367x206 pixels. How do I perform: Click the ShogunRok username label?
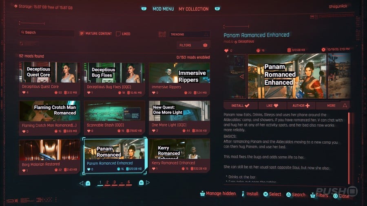point(338,7)
